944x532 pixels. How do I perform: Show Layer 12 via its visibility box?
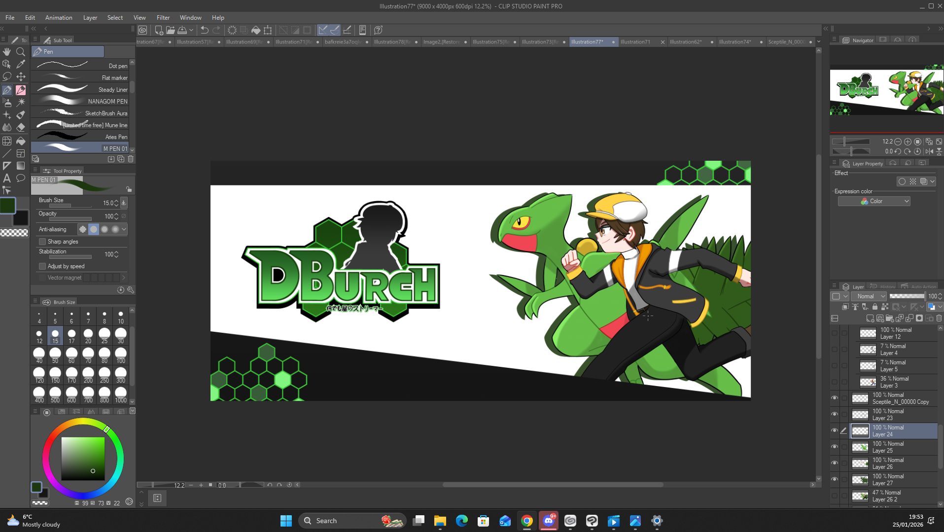coord(835,333)
